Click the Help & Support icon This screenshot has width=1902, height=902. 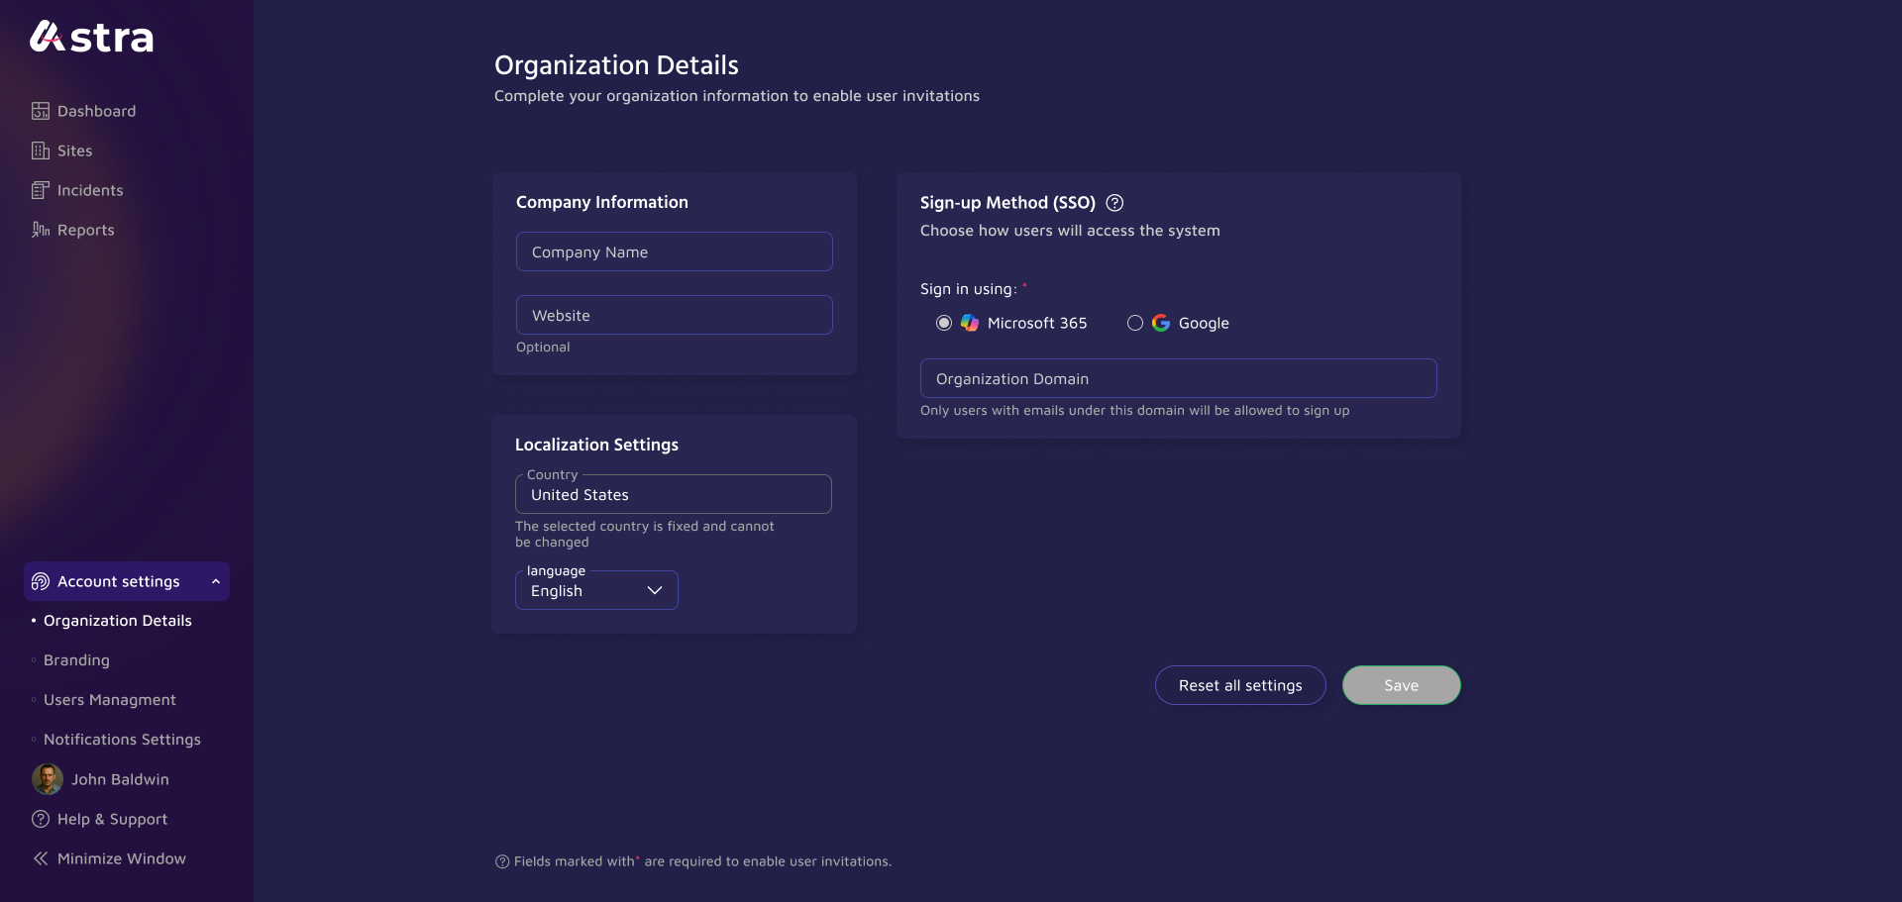[x=41, y=819]
